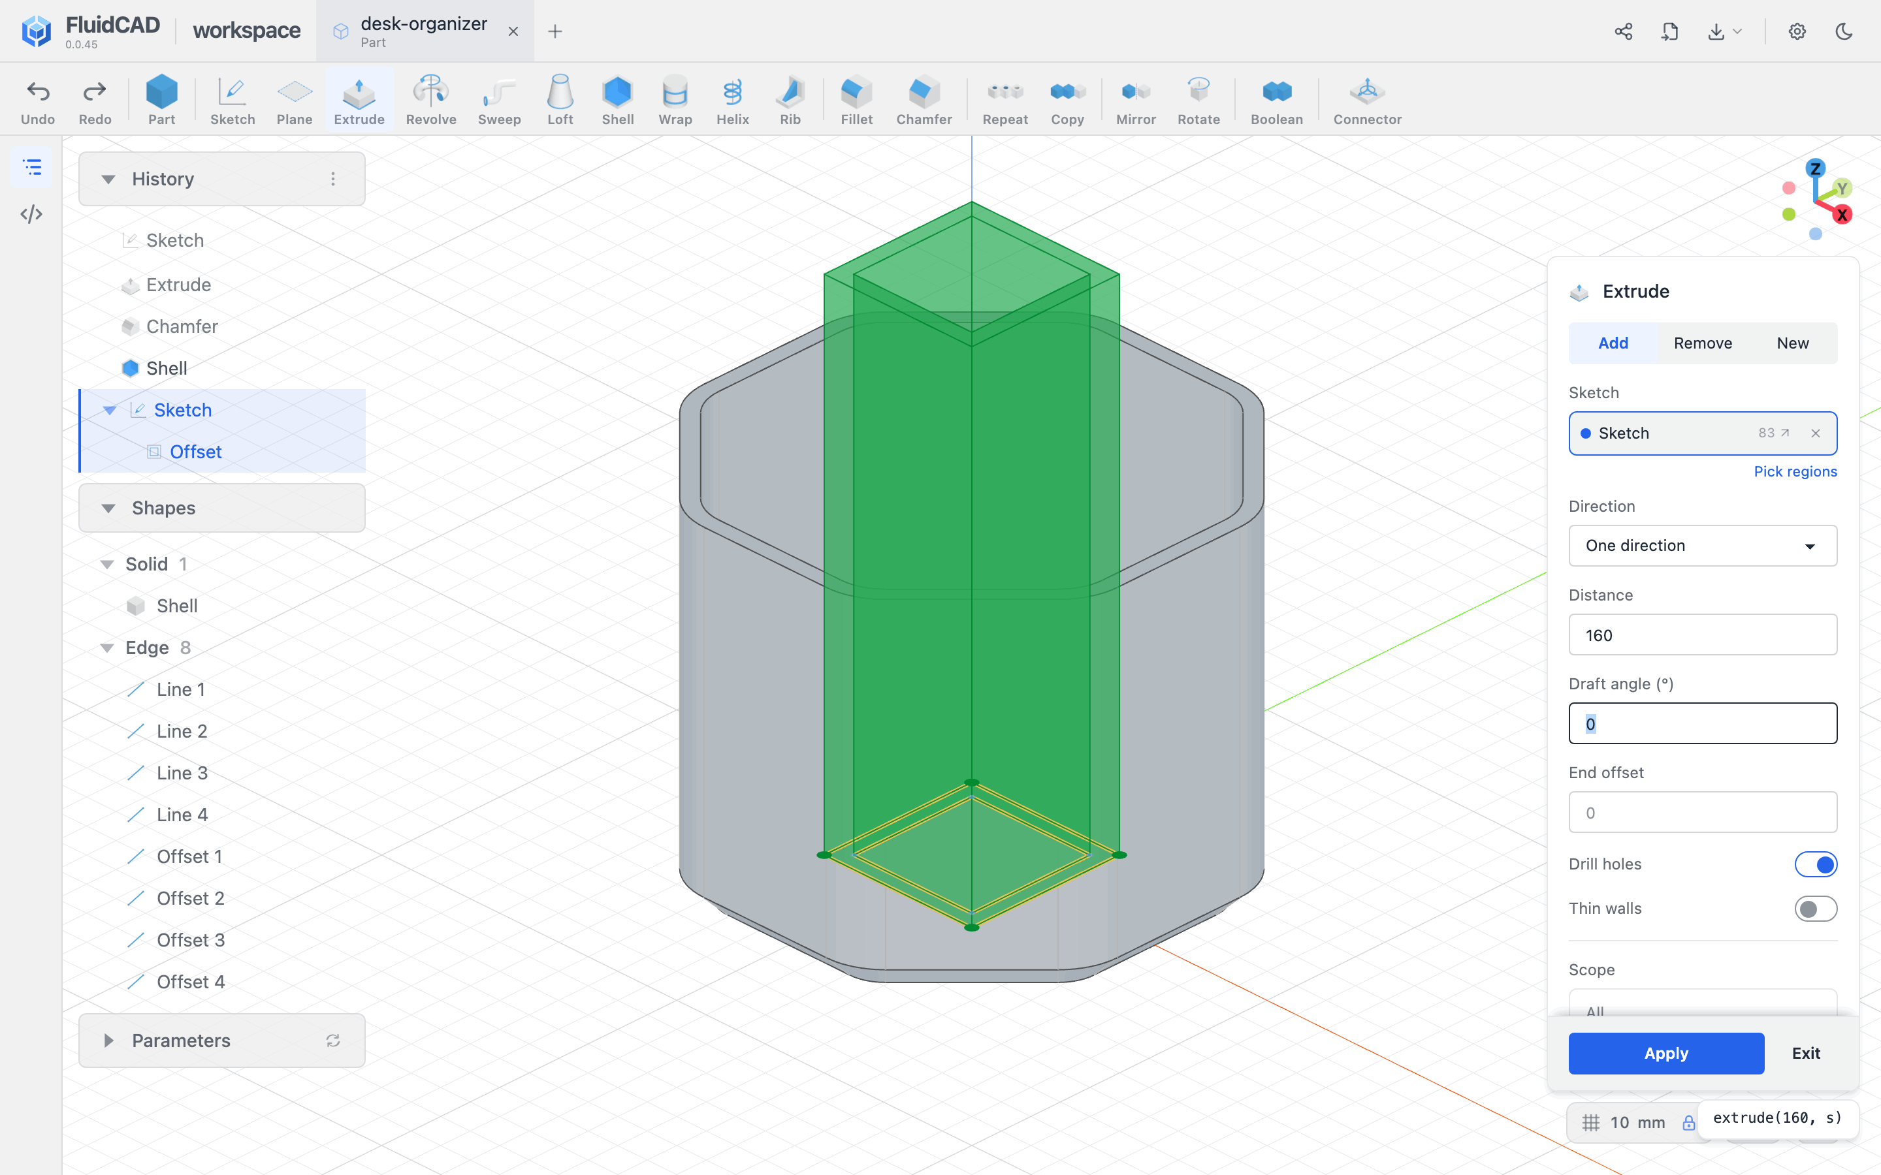Switch to the Remove mode tab
Image resolution: width=1881 pixels, height=1175 pixels.
tap(1702, 343)
